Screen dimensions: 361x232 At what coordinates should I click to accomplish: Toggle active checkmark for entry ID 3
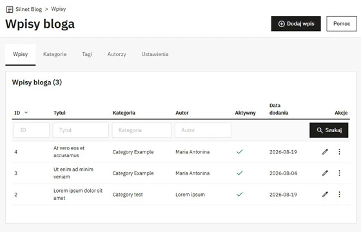point(240,173)
